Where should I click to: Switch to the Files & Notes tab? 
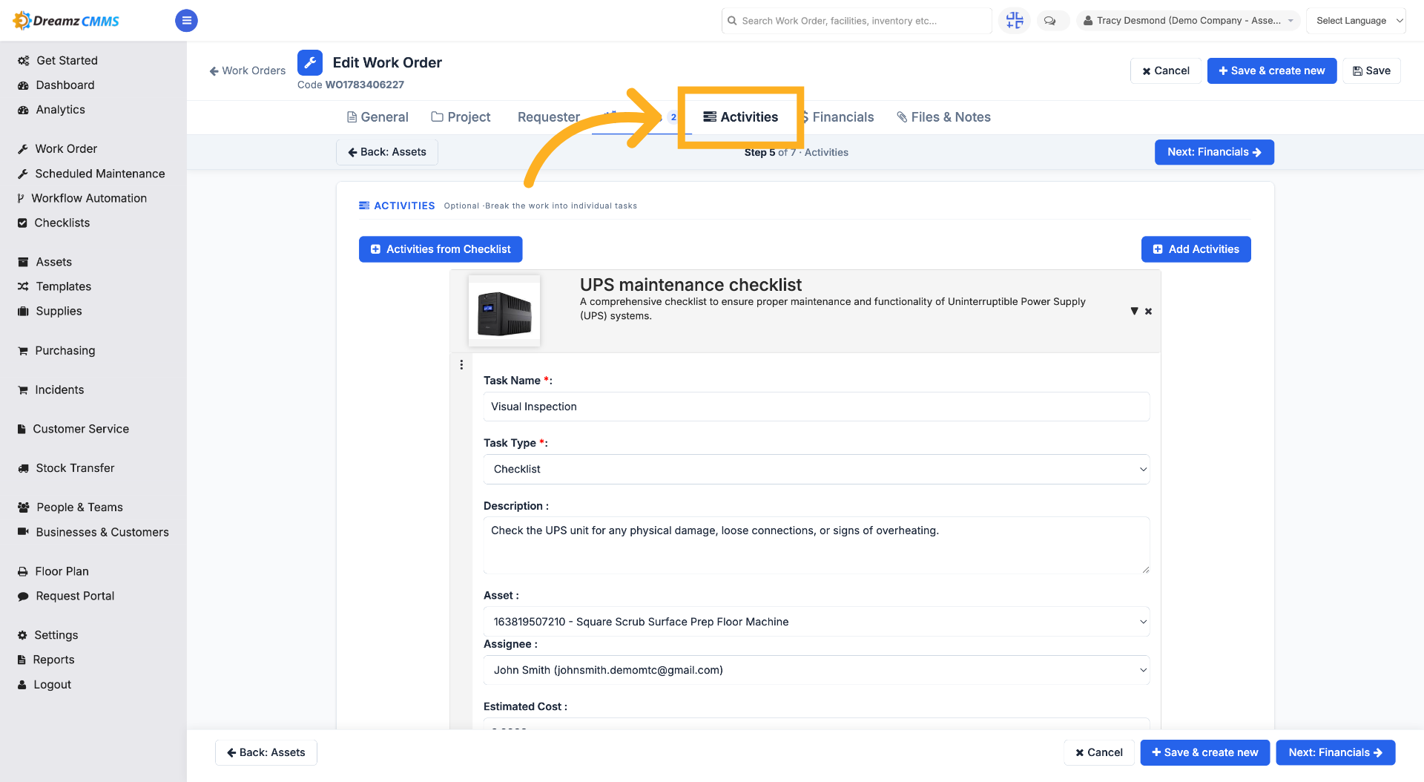943,117
